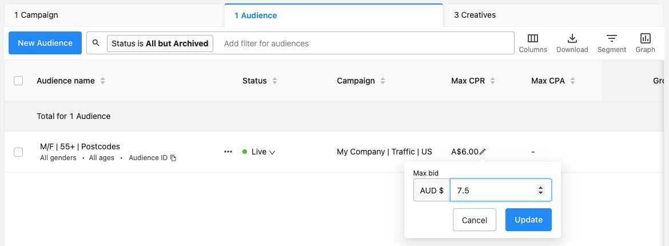Click the All genders label
Image resolution: width=669 pixels, height=246 pixels.
pyautogui.click(x=58, y=158)
